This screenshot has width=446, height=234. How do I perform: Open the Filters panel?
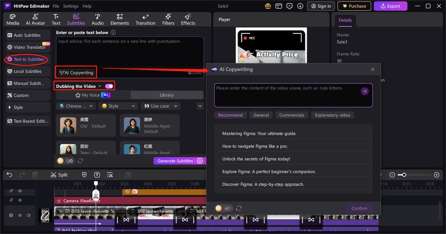168,19
